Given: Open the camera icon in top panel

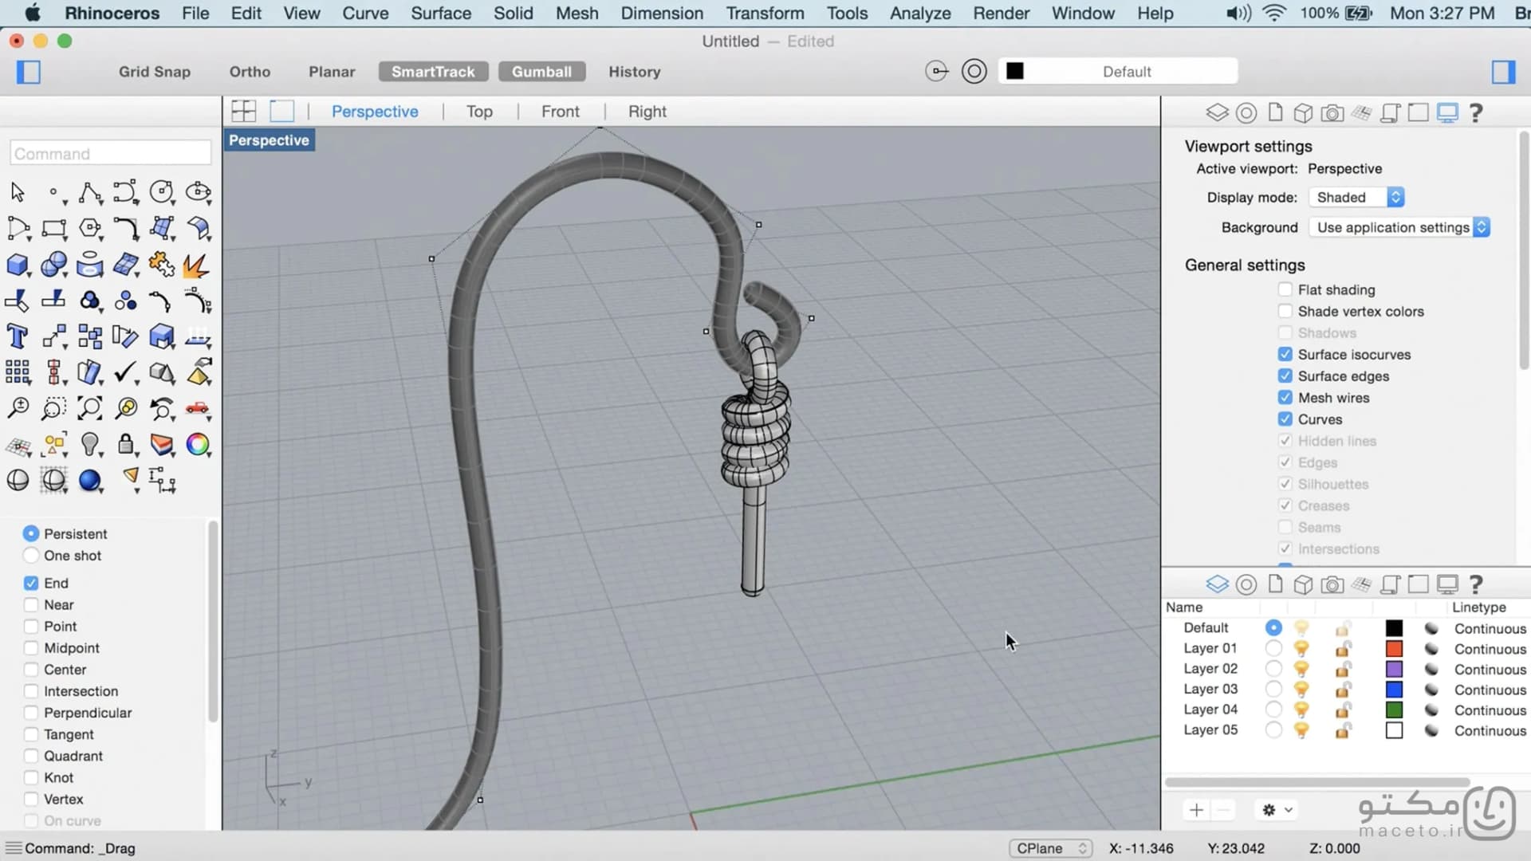Looking at the screenshot, I should point(1332,113).
